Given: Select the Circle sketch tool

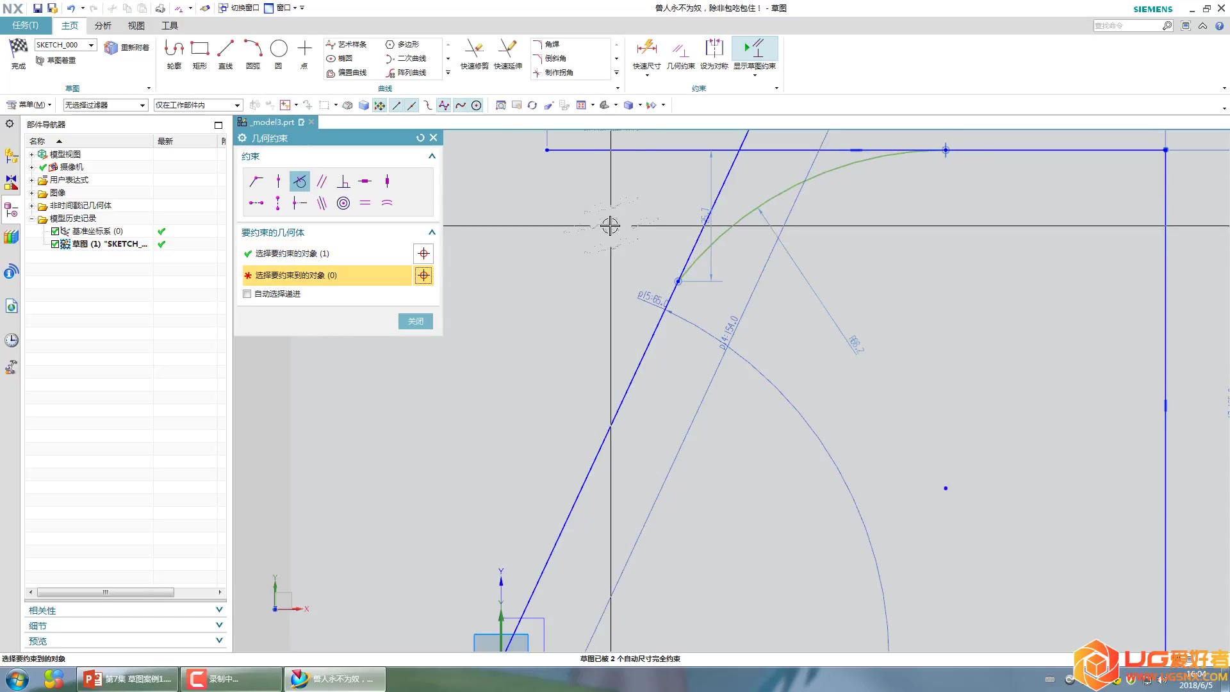Looking at the screenshot, I should [x=279, y=49].
